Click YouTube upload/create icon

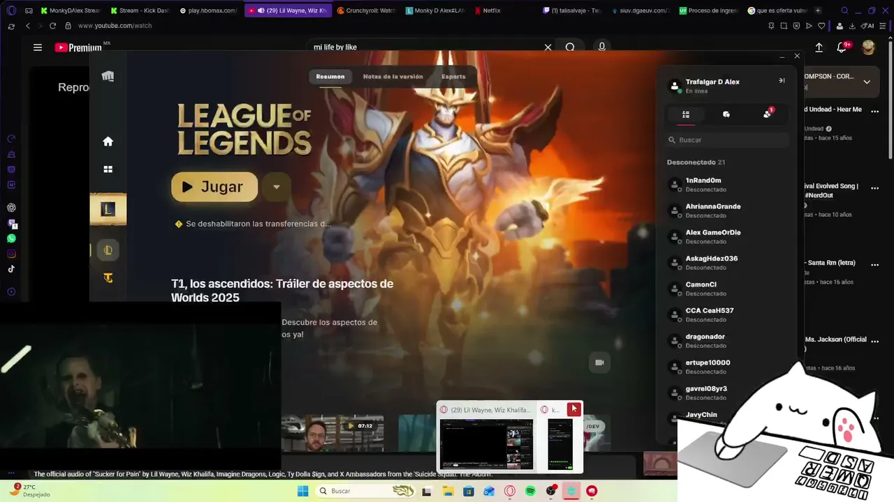819,47
